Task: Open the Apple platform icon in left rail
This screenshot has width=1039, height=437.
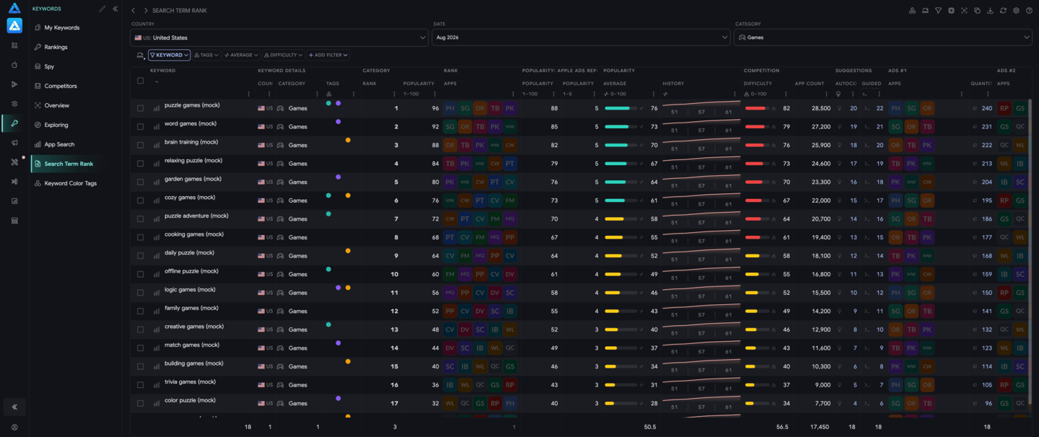Action: (14, 65)
